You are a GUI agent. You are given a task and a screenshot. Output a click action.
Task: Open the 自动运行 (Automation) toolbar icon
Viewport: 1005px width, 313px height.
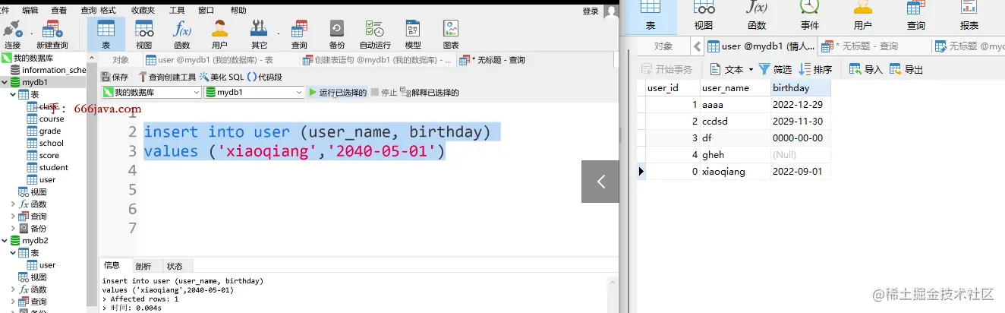click(x=375, y=34)
